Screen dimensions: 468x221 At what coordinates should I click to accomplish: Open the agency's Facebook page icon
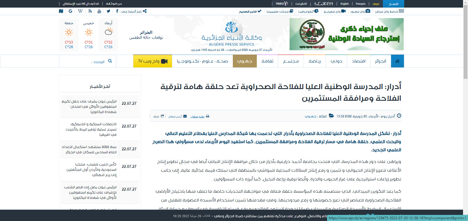[117, 11]
